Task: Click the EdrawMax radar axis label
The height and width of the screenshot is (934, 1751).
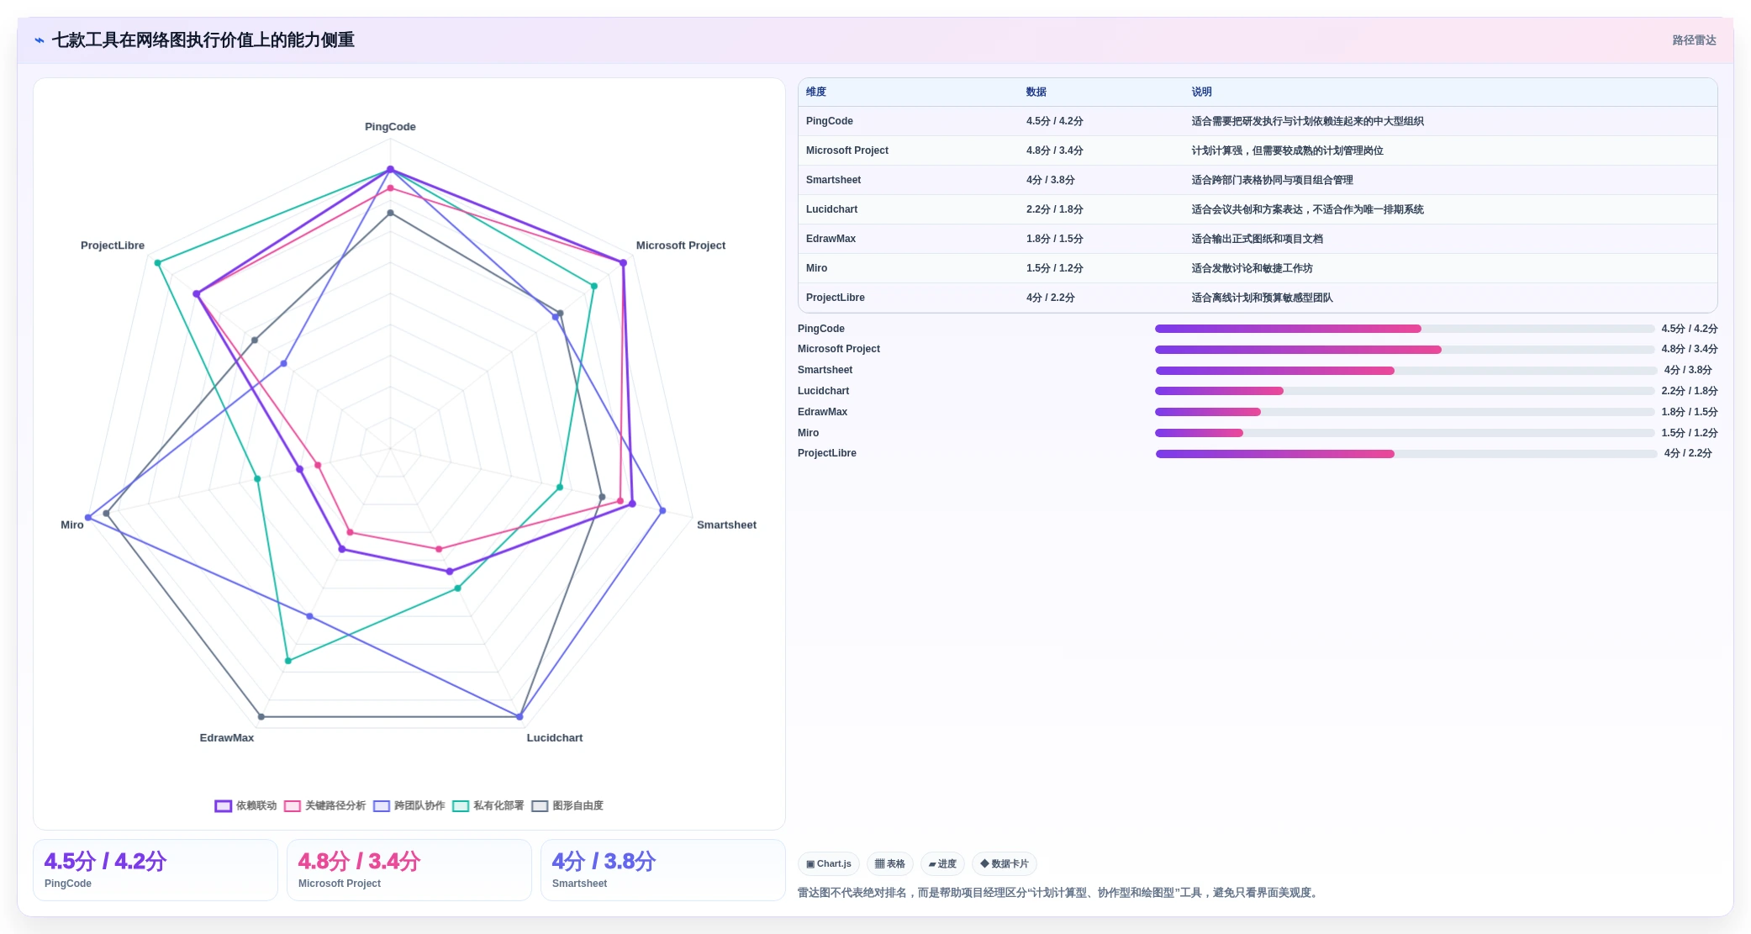Action: point(227,738)
